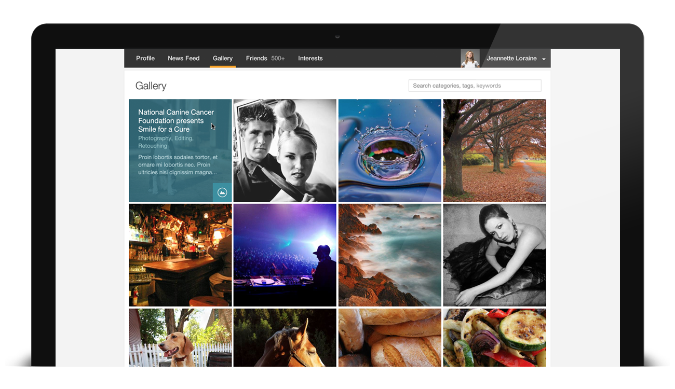Open the rocky misty coastline photo
Viewport: 675px width, 389px height.
coord(390,255)
